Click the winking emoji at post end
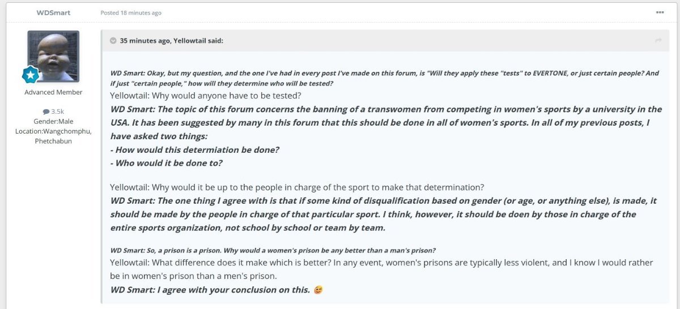The image size is (680, 309). (x=318, y=290)
